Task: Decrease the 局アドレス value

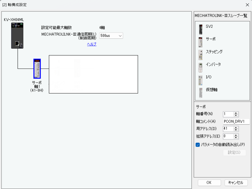Action: (236, 130)
